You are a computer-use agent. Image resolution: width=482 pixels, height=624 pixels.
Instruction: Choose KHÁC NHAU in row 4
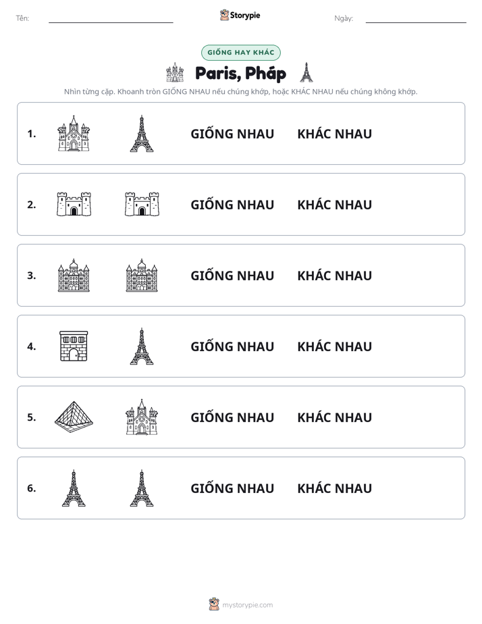[334, 346]
